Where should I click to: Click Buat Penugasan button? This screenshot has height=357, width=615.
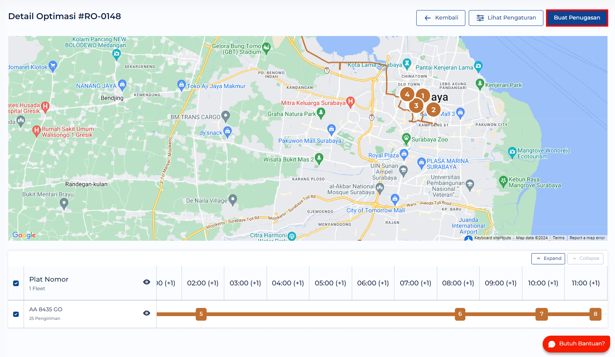(x=577, y=18)
